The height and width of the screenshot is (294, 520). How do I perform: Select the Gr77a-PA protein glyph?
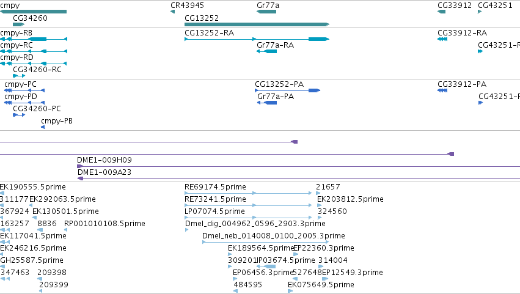pyautogui.click(x=267, y=103)
